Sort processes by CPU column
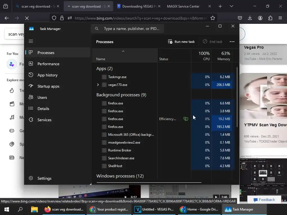 coord(202,56)
